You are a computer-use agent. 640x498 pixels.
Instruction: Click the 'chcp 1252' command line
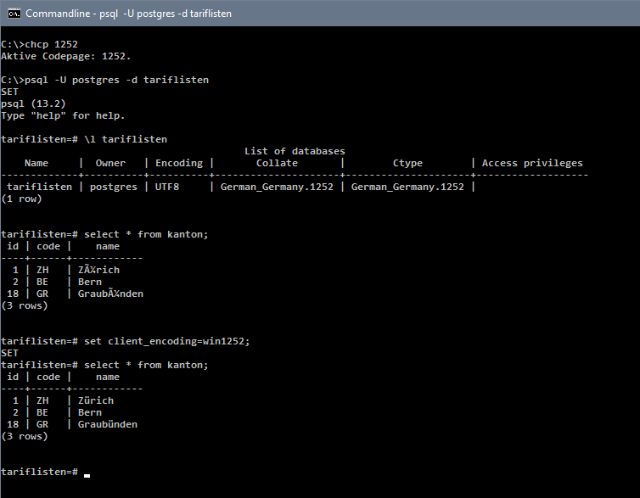click(x=52, y=44)
